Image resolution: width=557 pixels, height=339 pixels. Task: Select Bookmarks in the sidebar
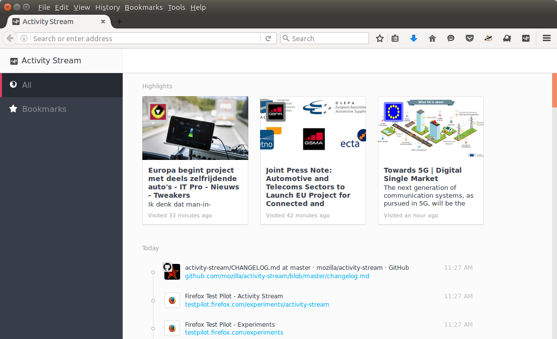click(61, 109)
